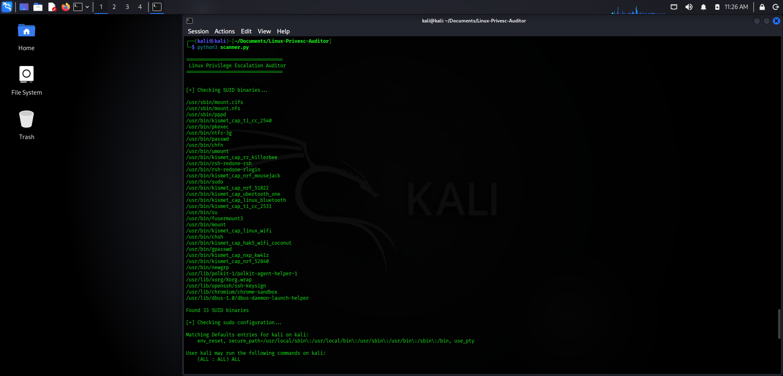This screenshot has width=783, height=376.
Task: Switch to workspace 1
Action: coord(101,7)
